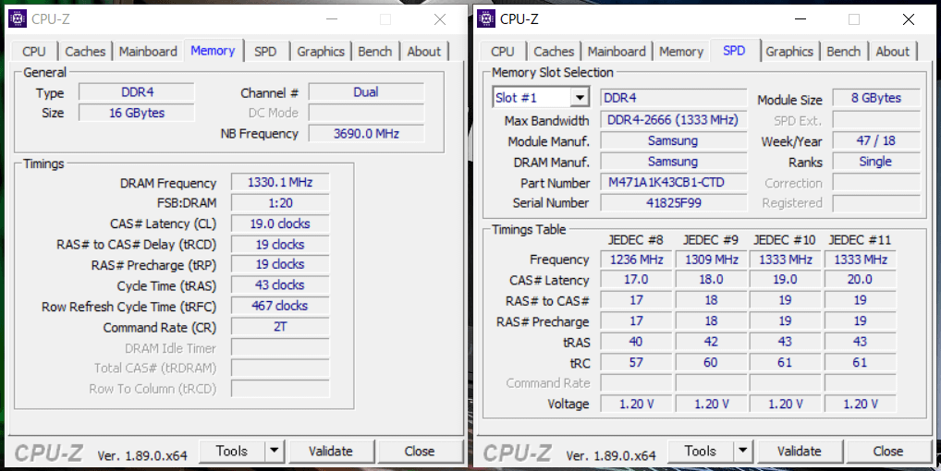Switch to Mainboard tab in left window
941x471 pixels.
click(148, 52)
